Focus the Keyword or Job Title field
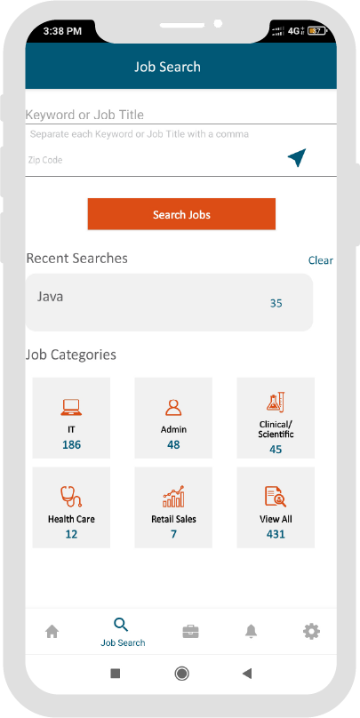 pyautogui.click(x=180, y=115)
